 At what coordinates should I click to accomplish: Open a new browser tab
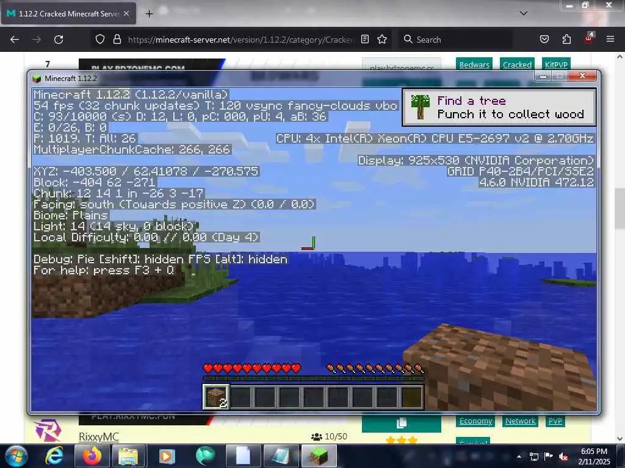[149, 14]
